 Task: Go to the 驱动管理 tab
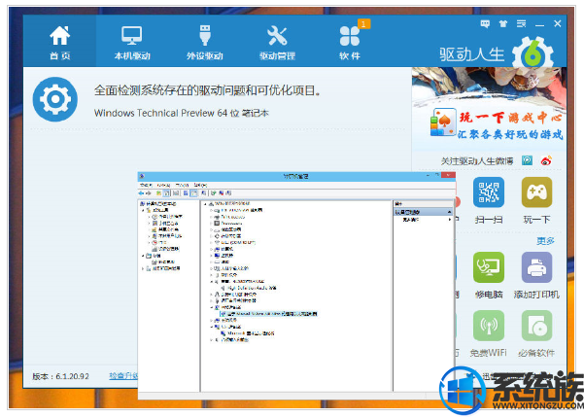click(277, 43)
